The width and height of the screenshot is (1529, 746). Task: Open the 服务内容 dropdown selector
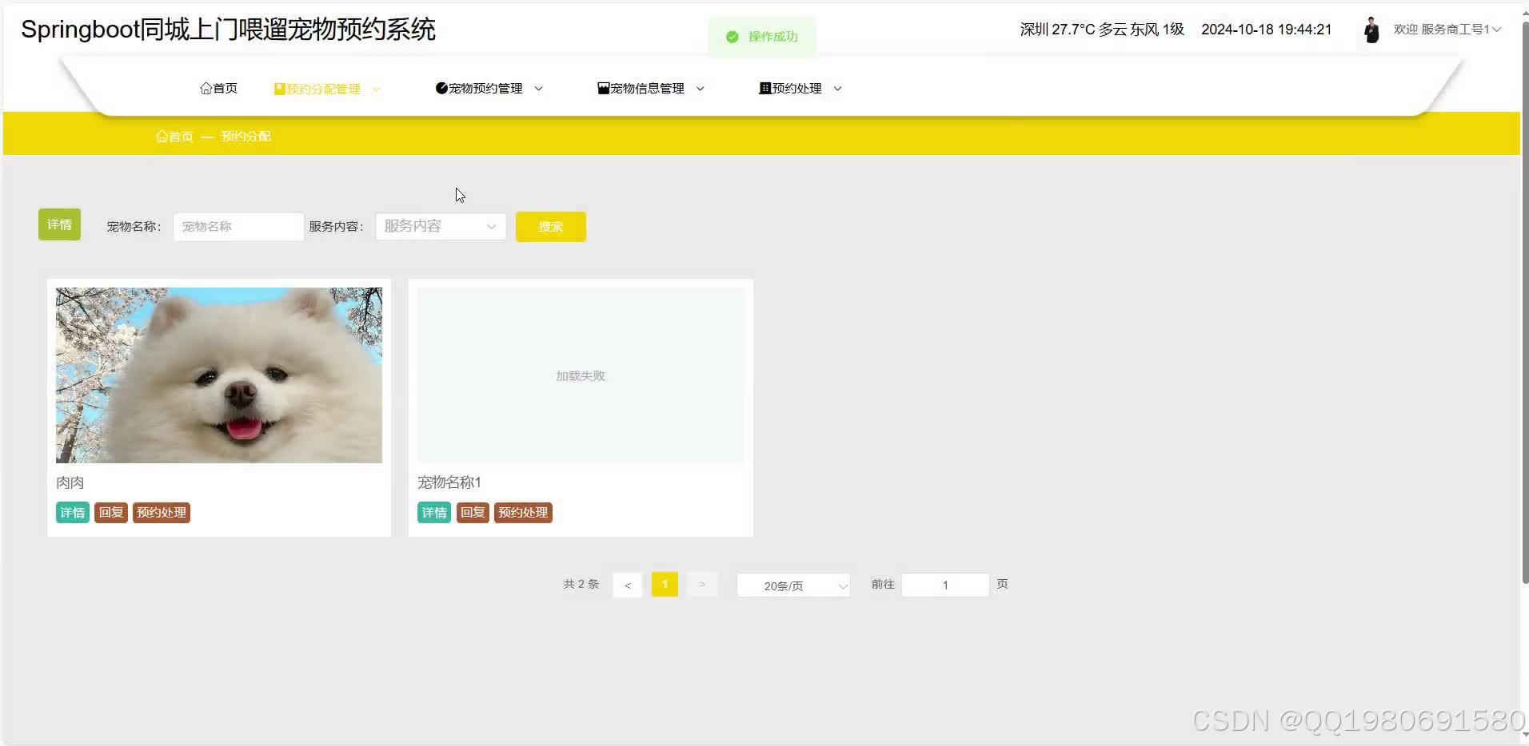tap(439, 226)
